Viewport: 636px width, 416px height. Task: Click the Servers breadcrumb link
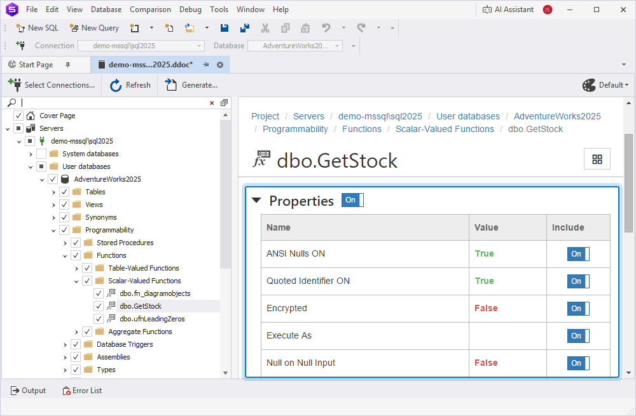pos(308,116)
